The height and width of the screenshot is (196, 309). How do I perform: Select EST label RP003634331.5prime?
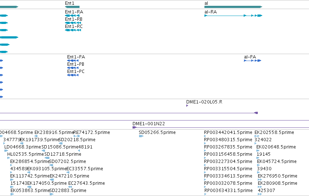coord(228,191)
